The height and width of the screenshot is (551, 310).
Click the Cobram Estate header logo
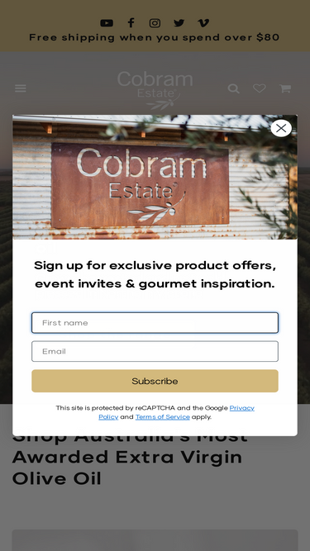click(155, 90)
